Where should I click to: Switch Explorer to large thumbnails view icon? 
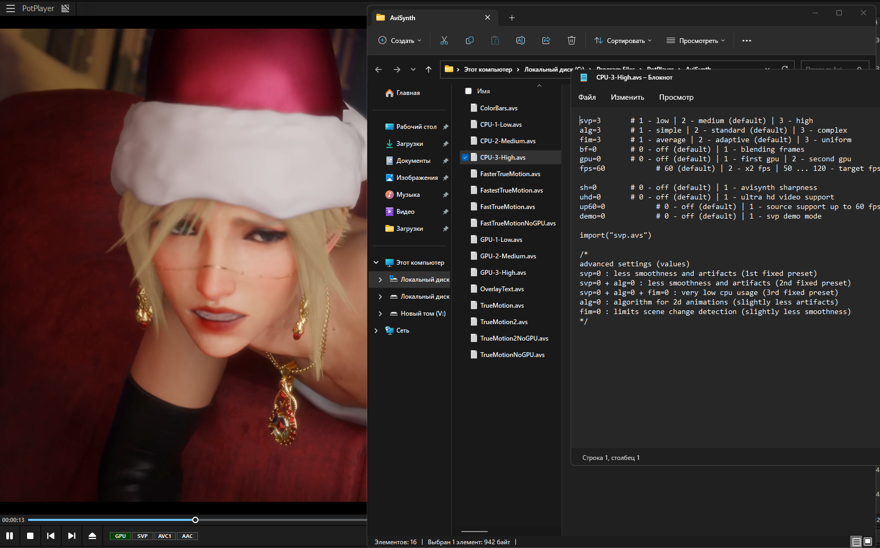(868, 542)
